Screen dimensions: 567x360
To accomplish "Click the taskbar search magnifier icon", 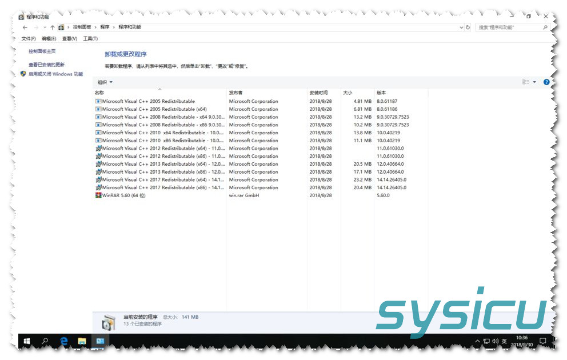I will click(x=45, y=341).
